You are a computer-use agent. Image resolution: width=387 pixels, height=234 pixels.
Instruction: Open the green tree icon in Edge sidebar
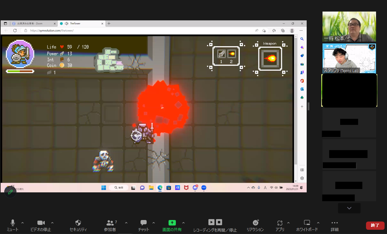[x=302, y=98]
